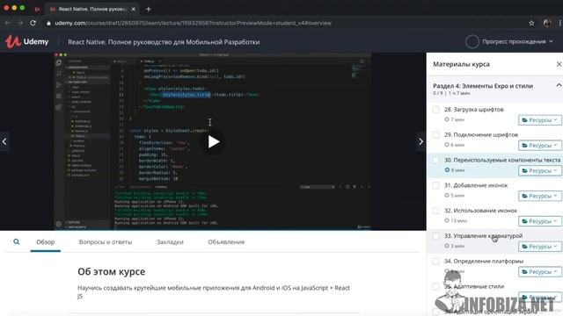Switch to the Обзор tab

point(45,242)
